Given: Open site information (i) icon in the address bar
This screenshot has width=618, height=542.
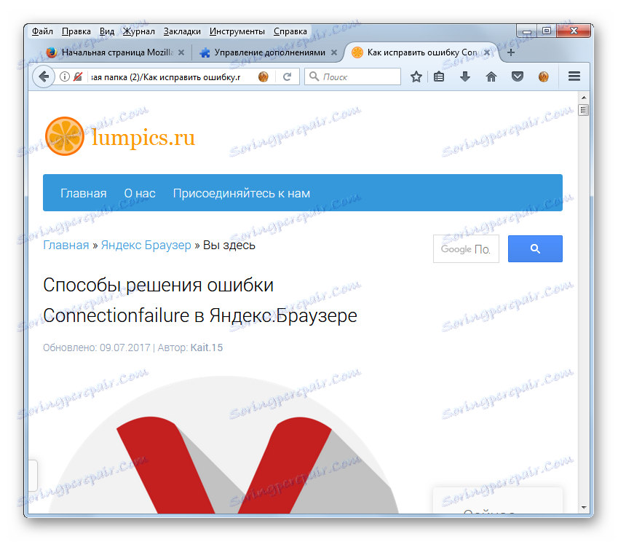Looking at the screenshot, I should point(64,76).
